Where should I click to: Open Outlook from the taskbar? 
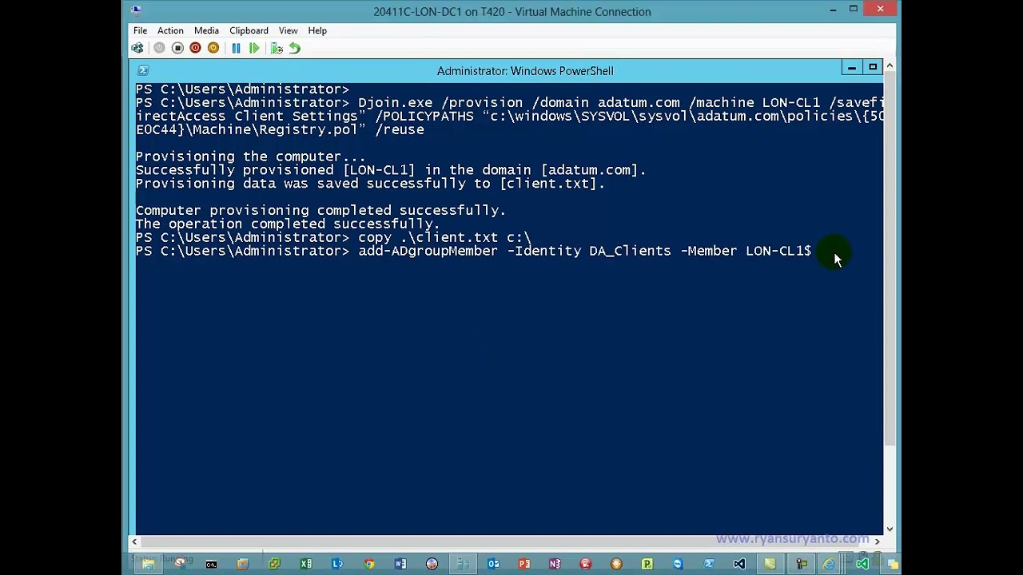493,564
